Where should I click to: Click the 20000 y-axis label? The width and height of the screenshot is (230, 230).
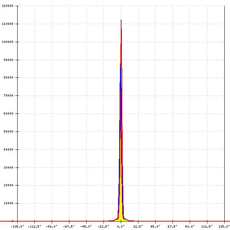8,185
